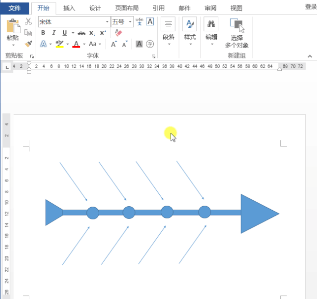
Task: Select the large arrowhead triangle shape
Action: [x=256, y=214]
